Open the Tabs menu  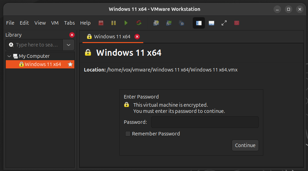pos(69,23)
